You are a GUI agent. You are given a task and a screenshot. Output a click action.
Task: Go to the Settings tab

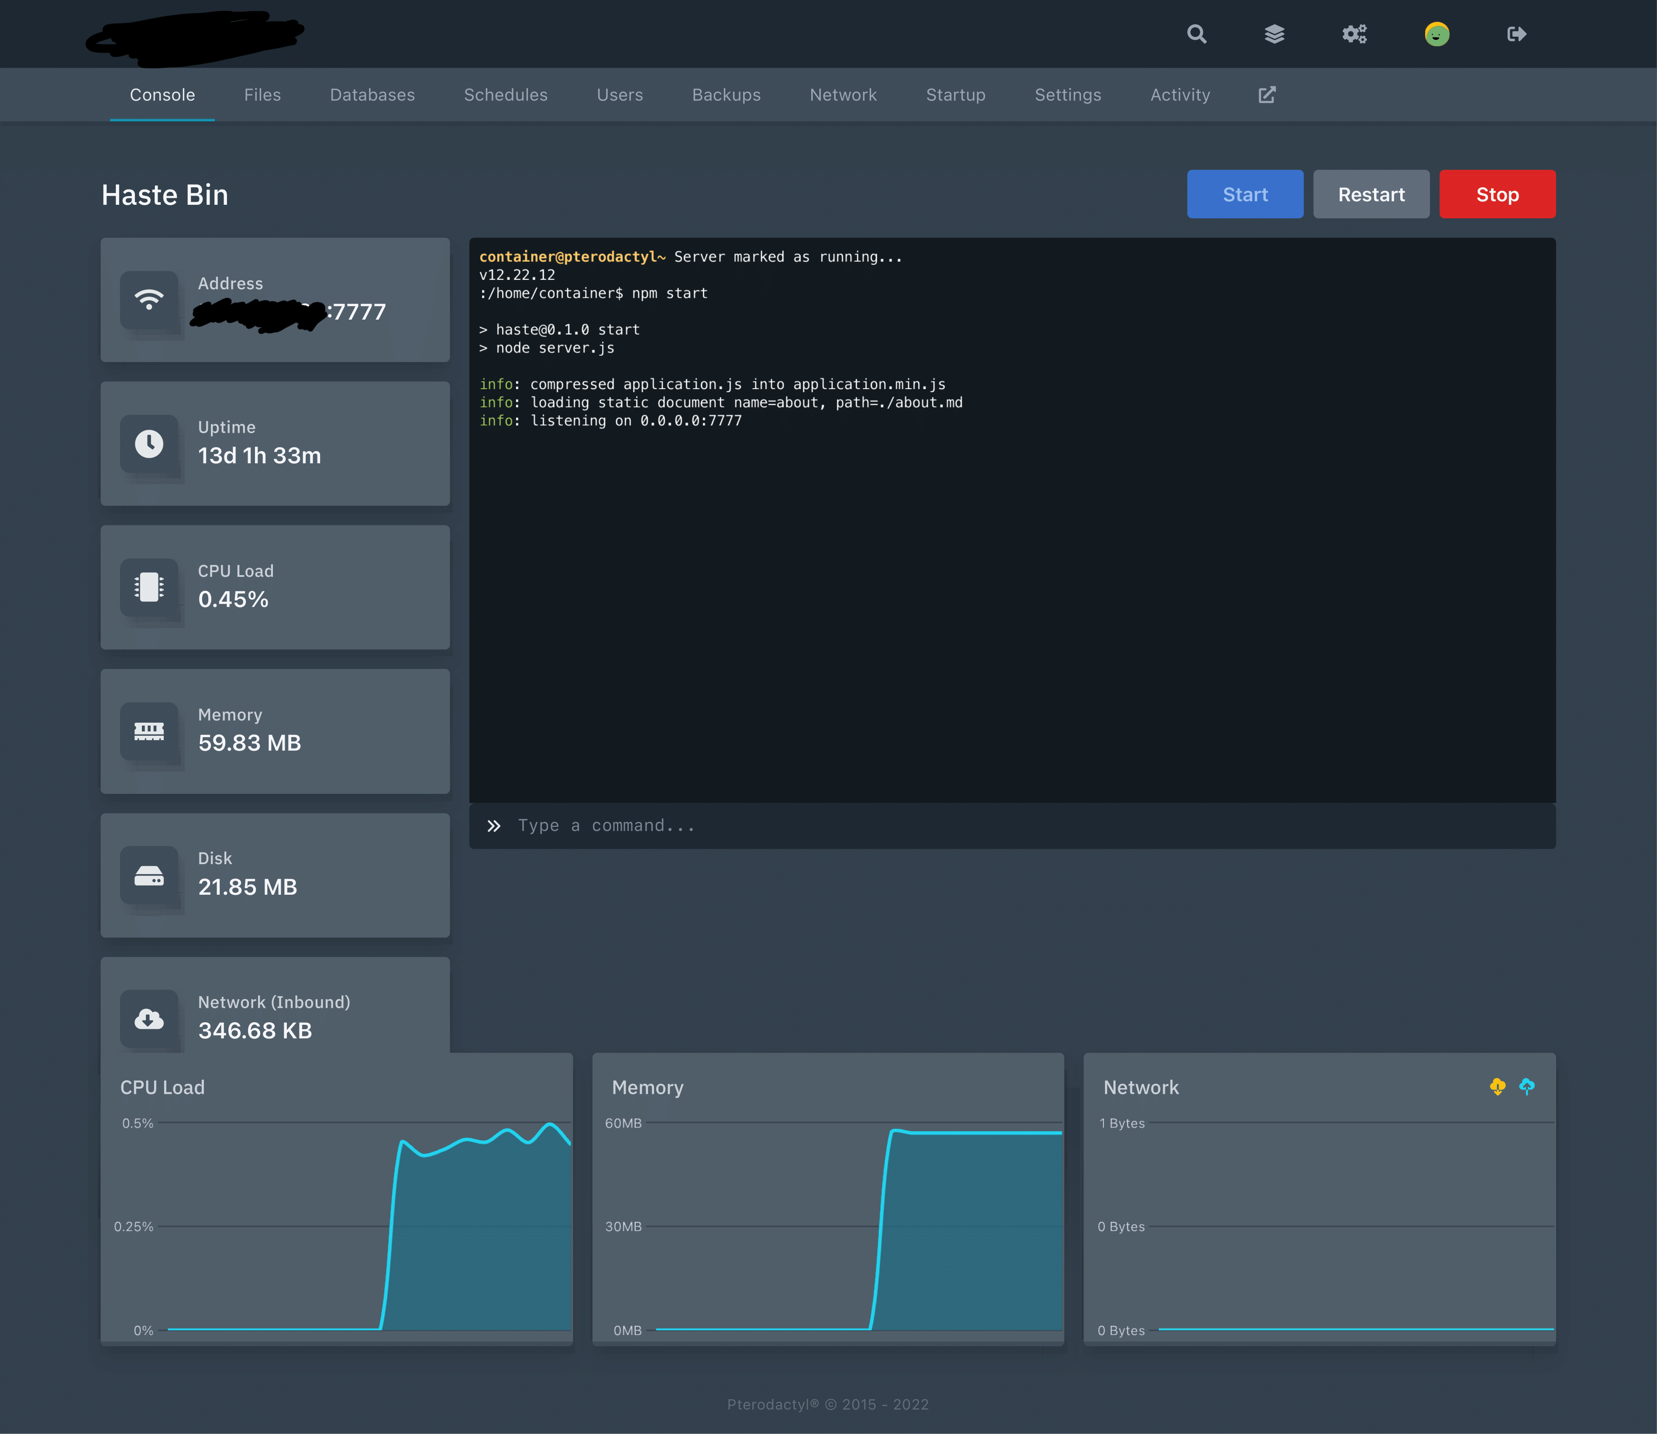(x=1068, y=94)
